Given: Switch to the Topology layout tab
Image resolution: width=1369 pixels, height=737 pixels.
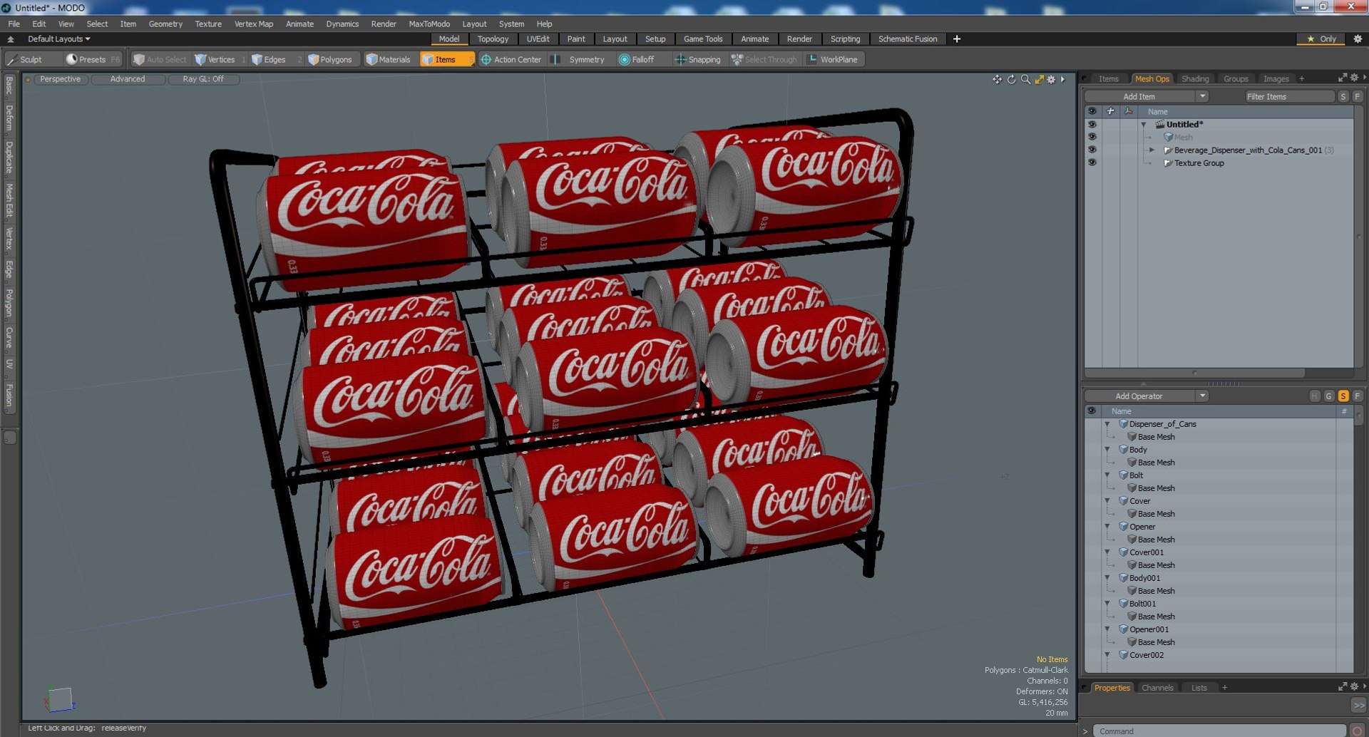Looking at the screenshot, I should coord(493,39).
